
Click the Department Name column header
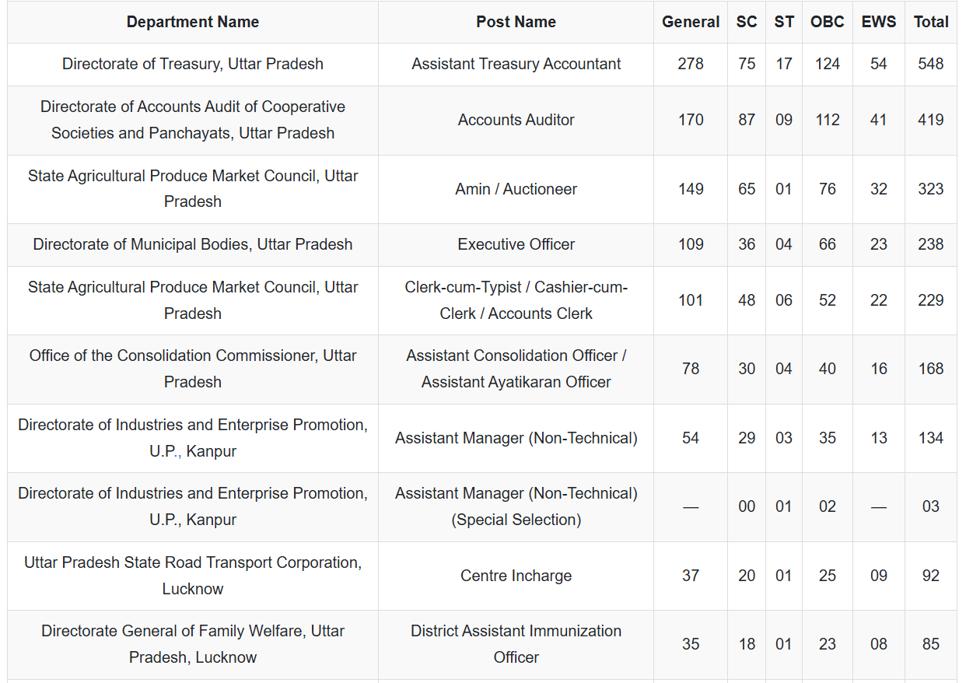point(193,22)
